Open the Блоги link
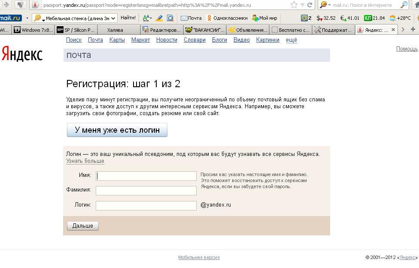 [219, 40]
